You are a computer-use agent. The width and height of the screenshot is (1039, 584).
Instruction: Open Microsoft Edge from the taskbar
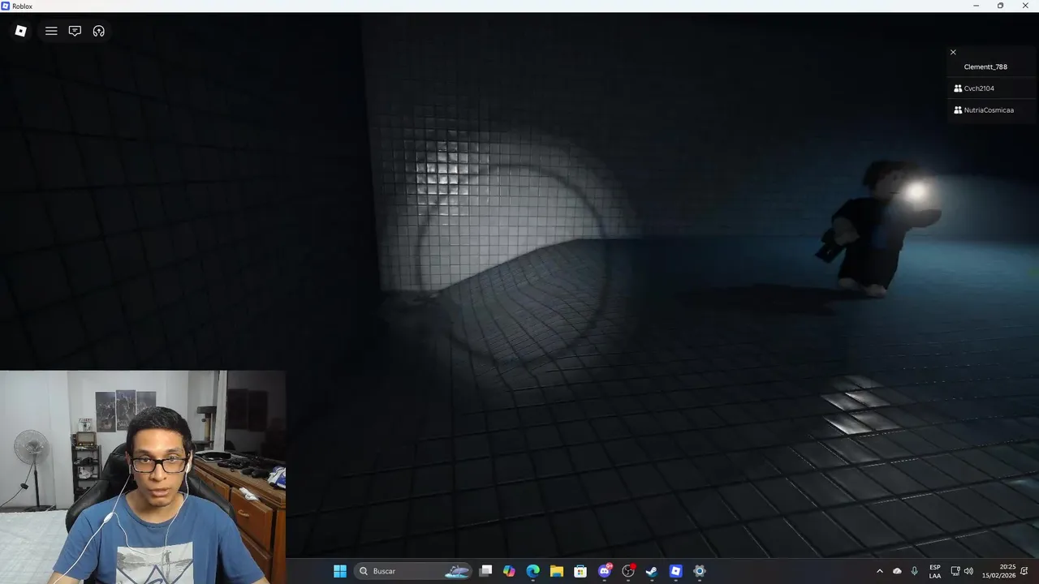tap(532, 571)
